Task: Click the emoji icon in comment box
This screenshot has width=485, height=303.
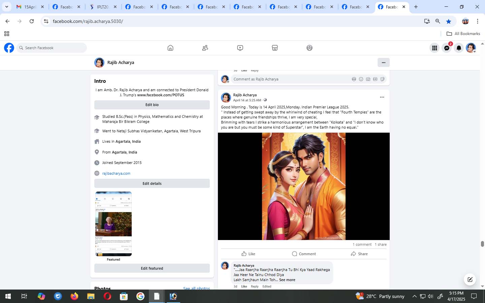Action: (361, 79)
